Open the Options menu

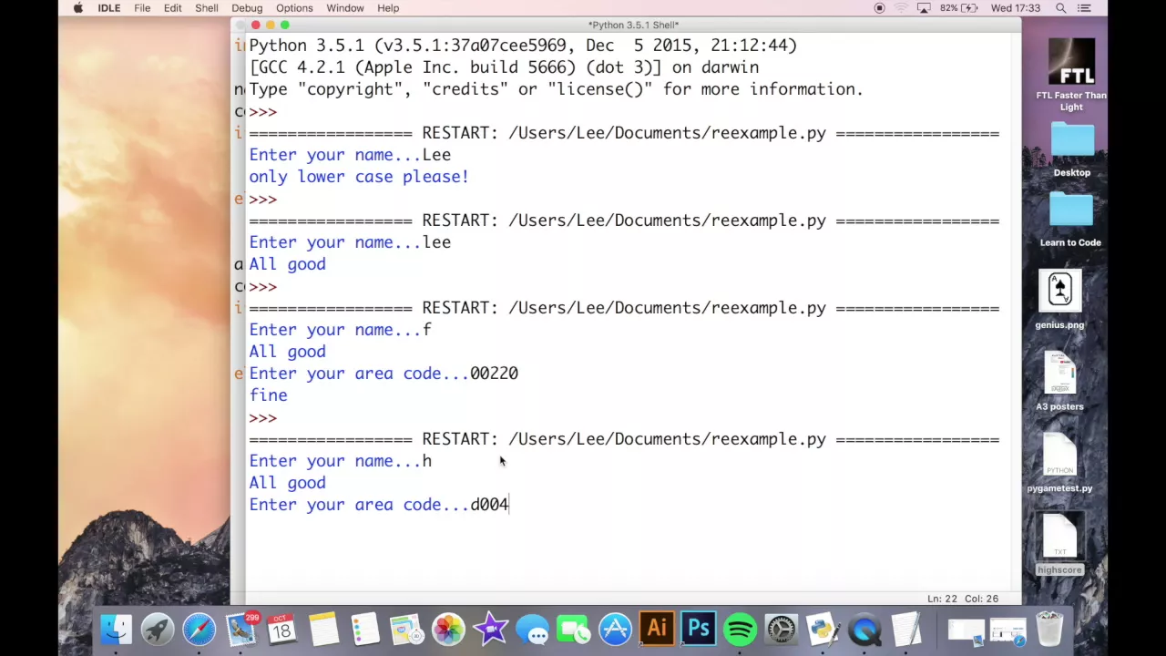(294, 8)
